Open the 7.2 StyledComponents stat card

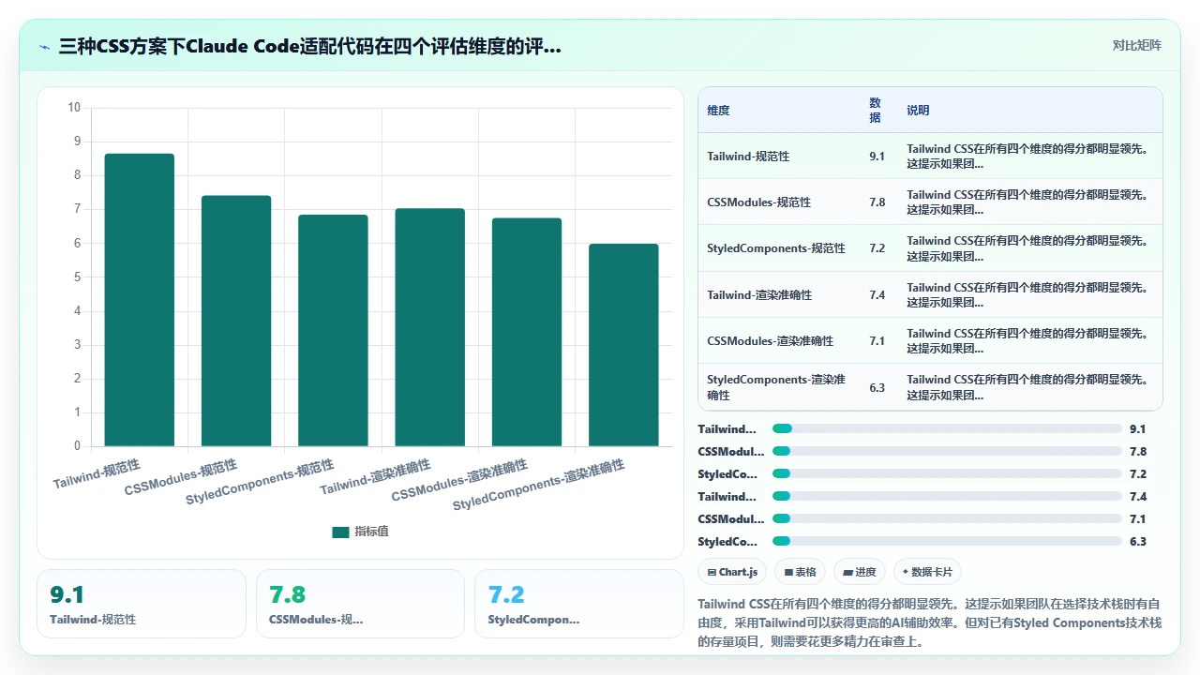point(579,604)
